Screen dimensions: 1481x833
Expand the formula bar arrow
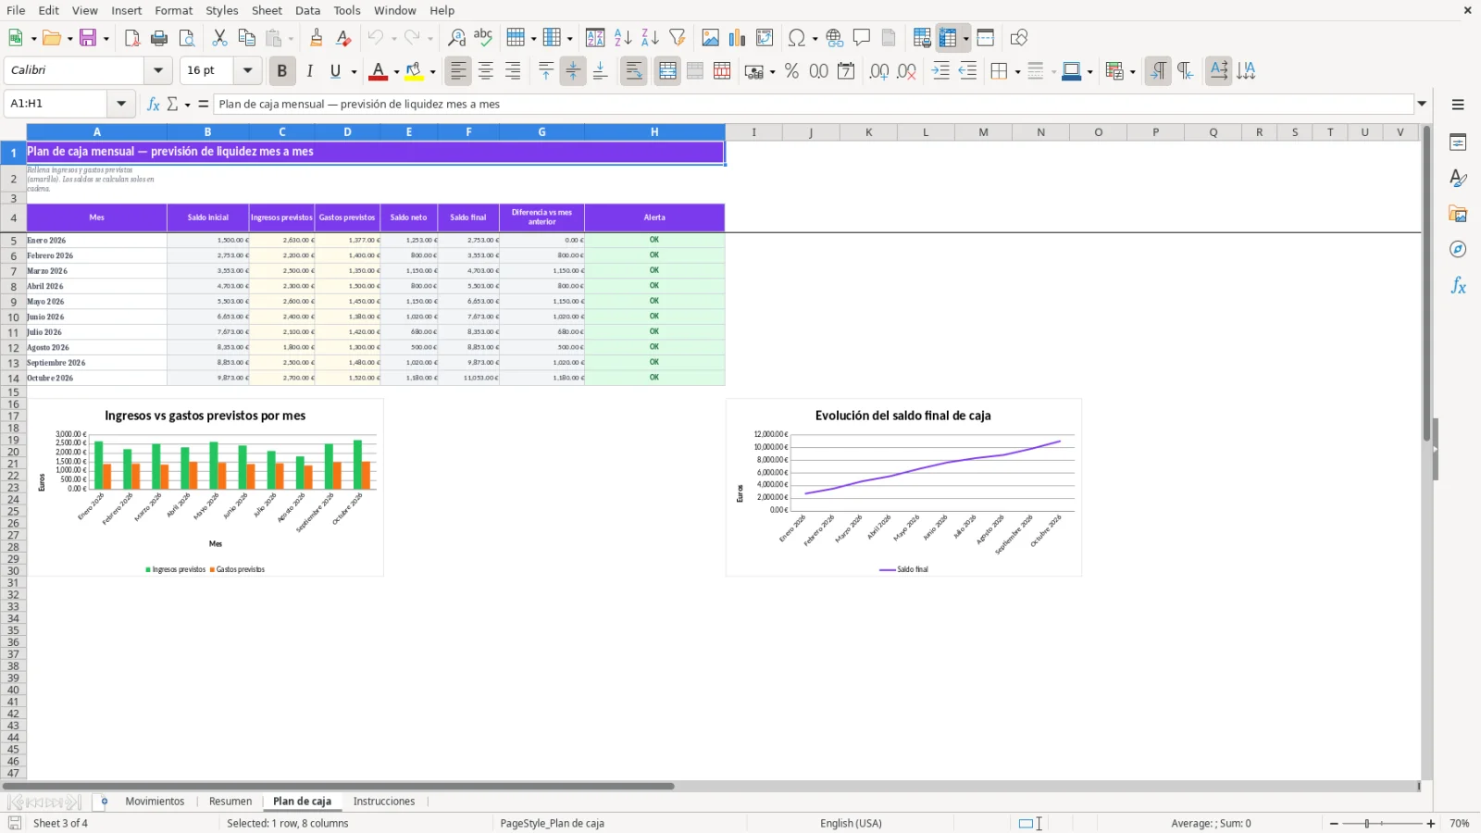pos(1423,104)
